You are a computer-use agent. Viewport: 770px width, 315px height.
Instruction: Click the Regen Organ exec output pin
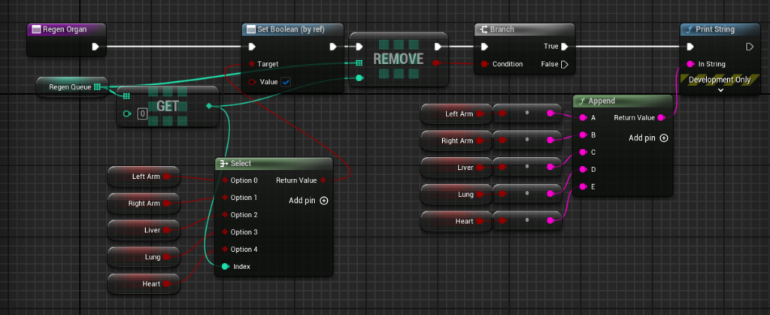[x=95, y=47]
